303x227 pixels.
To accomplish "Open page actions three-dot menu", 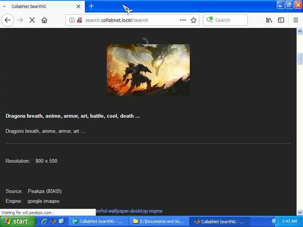I will coord(183,20).
